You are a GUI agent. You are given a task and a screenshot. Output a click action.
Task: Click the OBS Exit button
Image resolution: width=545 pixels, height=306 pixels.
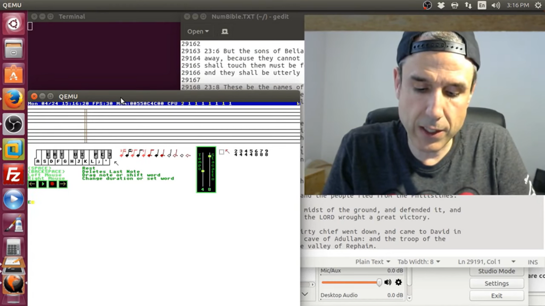tap(496, 295)
